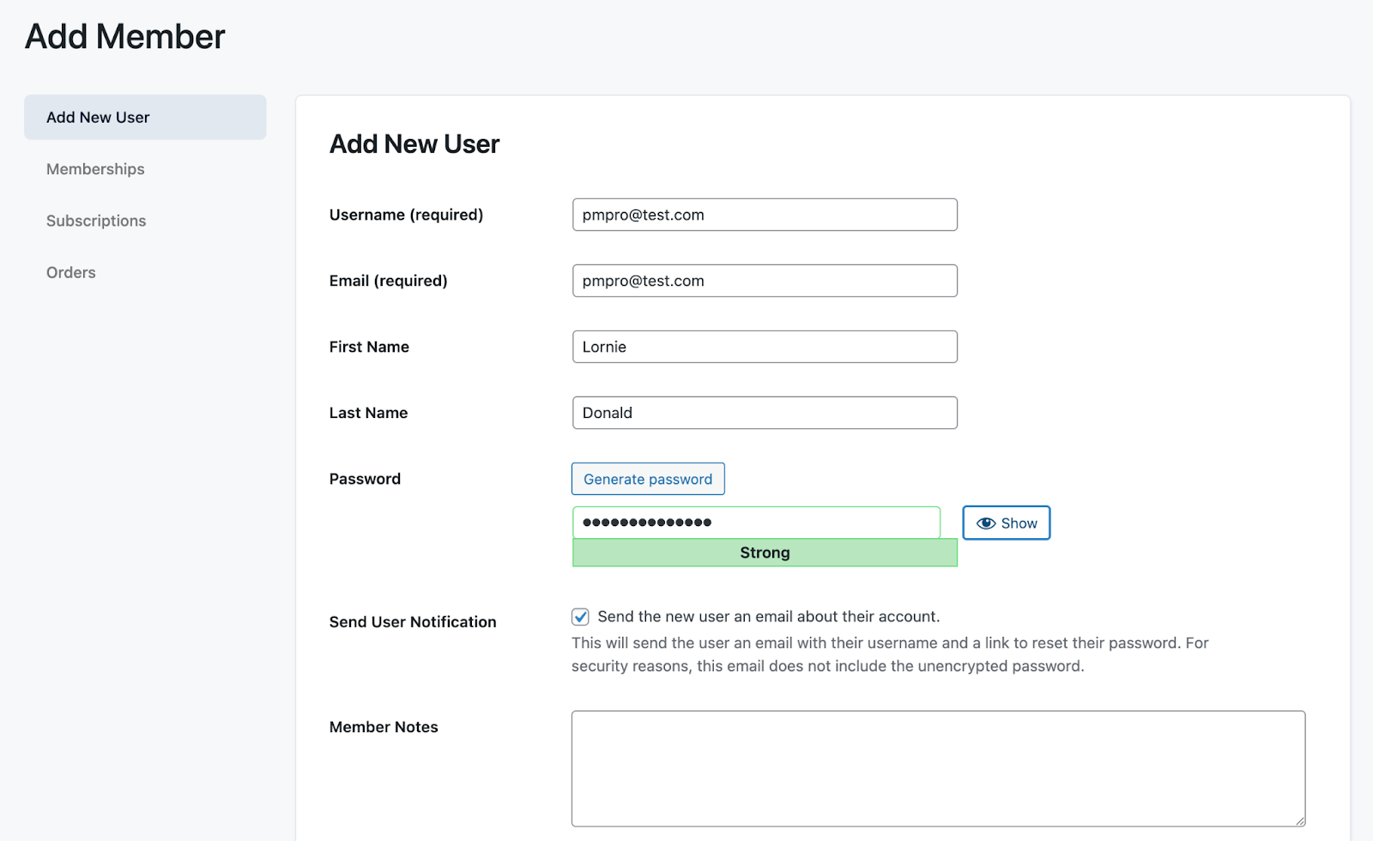The image size is (1373, 841).
Task: Click the First Name field containing Lornie
Action: [764, 347]
